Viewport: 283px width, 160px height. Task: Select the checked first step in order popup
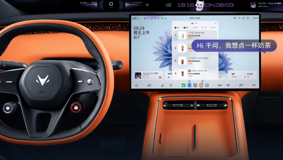[177, 28]
